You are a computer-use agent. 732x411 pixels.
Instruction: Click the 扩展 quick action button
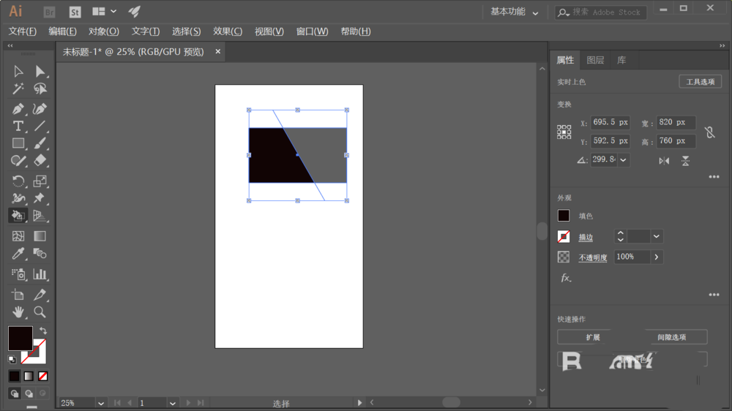pos(593,337)
